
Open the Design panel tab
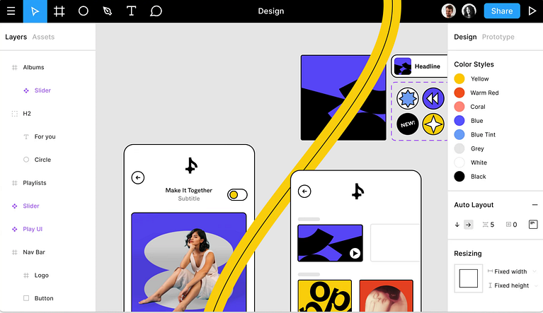[x=465, y=37]
